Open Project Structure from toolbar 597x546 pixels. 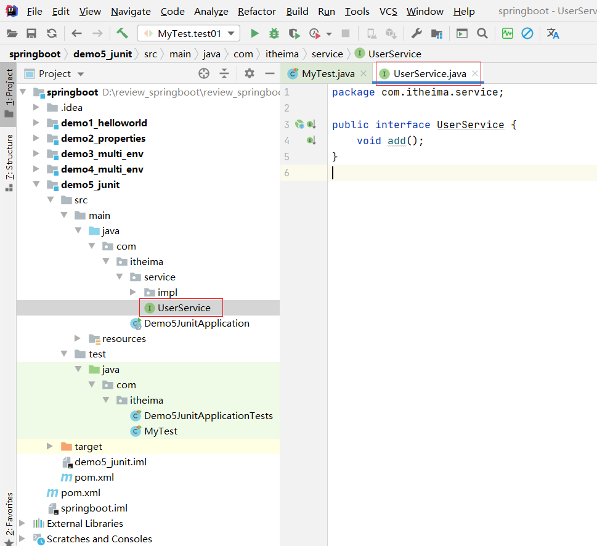pos(437,33)
